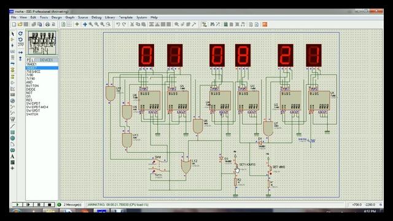The width and height of the screenshot is (393, 221).
Task: Open the Source menu
Action: 83,17
